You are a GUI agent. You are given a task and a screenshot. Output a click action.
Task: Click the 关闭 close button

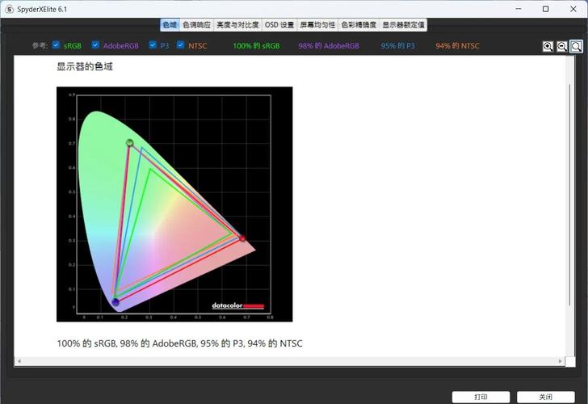(546, 397)
